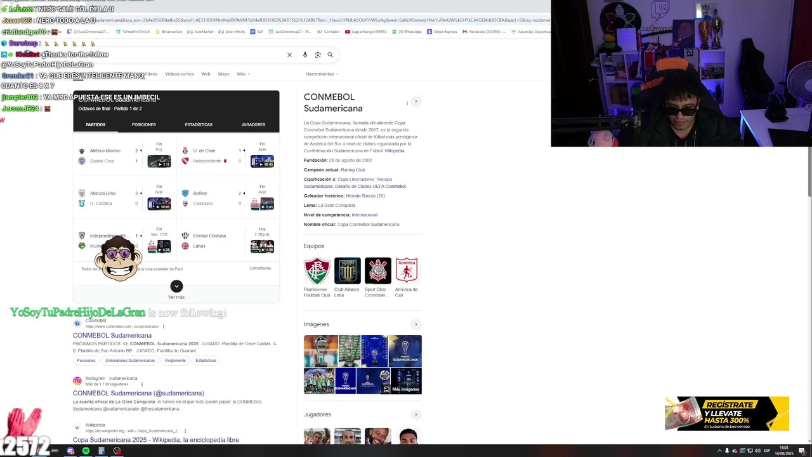Viewport: 812px width, 457px height.
Task: Expand matches with the Ver más arrow
Action: 176,286
